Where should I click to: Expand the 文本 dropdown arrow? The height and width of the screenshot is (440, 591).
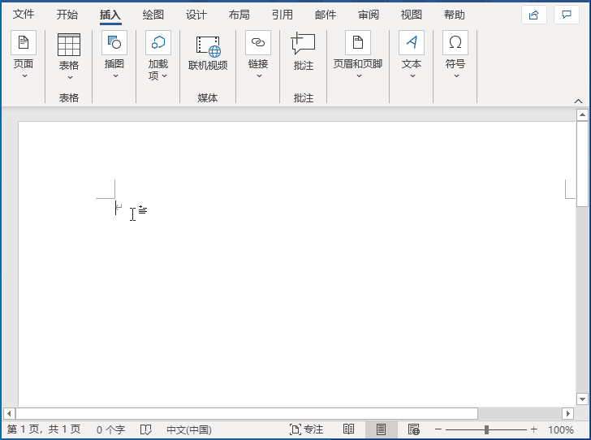[x=412, y=75]
